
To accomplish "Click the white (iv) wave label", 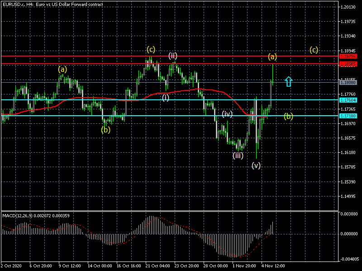I will point(227,114).
